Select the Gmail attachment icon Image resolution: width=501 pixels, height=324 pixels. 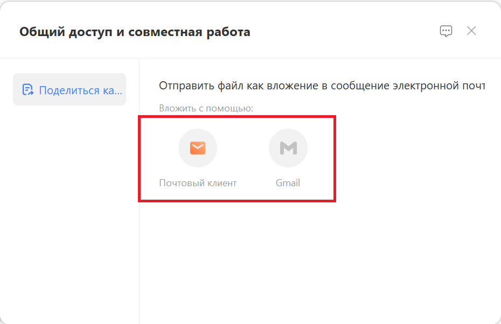coord(288,147)
